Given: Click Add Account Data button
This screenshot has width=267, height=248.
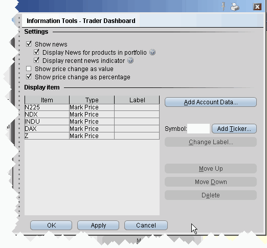Looking at the screenshot, I should point(211,102).
